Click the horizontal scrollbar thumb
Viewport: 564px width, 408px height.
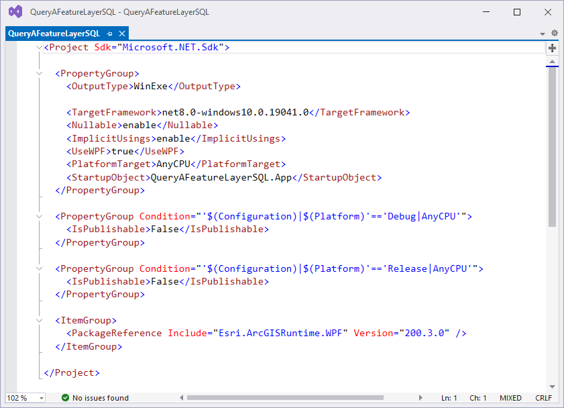tap(285, 397)
